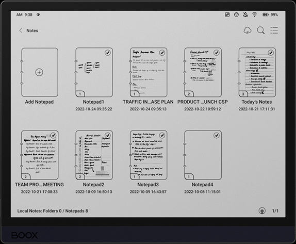
Task: Open the cloud sync icon
Action: [x=248, y=30]
